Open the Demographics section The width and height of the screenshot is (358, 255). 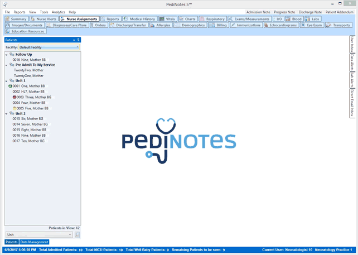click(x=190, y=25)
